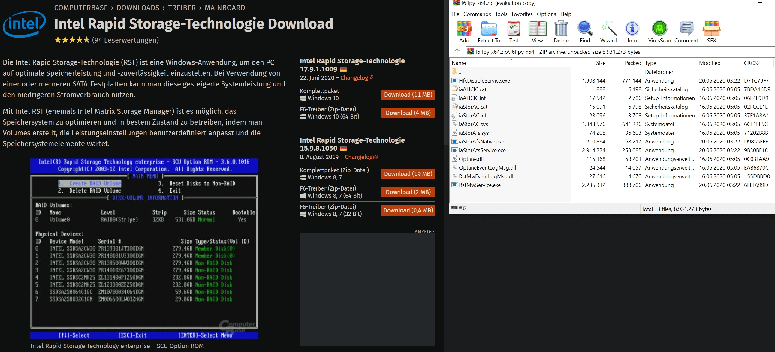Download F6-Treiber Windows 10 (4 MB)

(x=408, y=113)
